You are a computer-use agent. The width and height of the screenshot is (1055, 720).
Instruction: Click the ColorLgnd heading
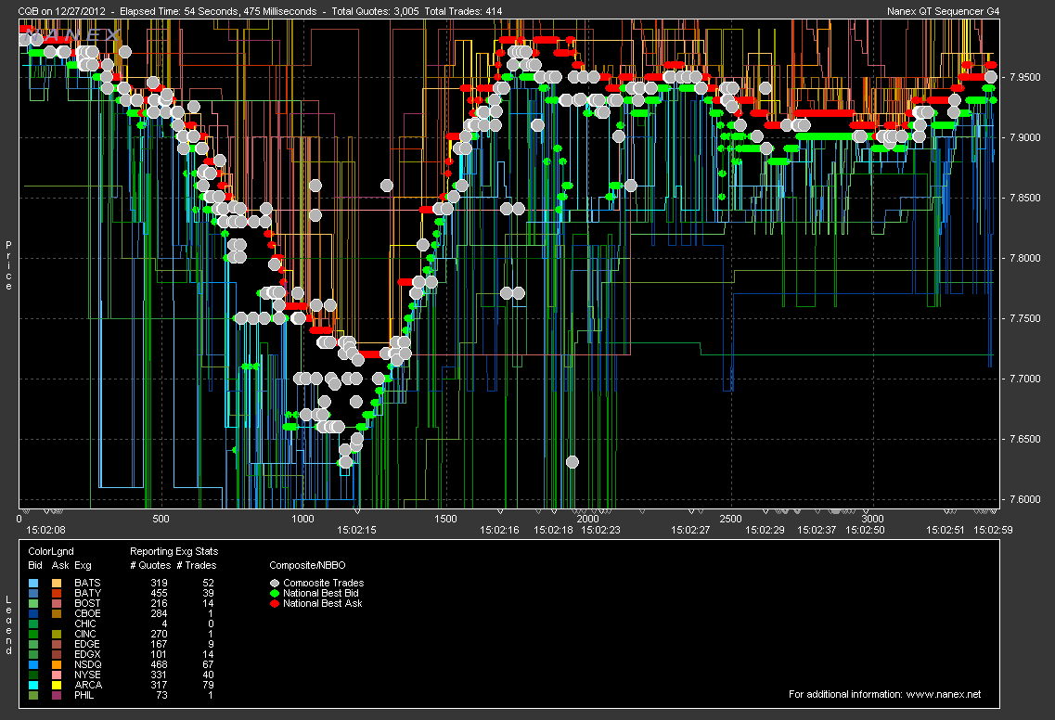pos(51,551)
